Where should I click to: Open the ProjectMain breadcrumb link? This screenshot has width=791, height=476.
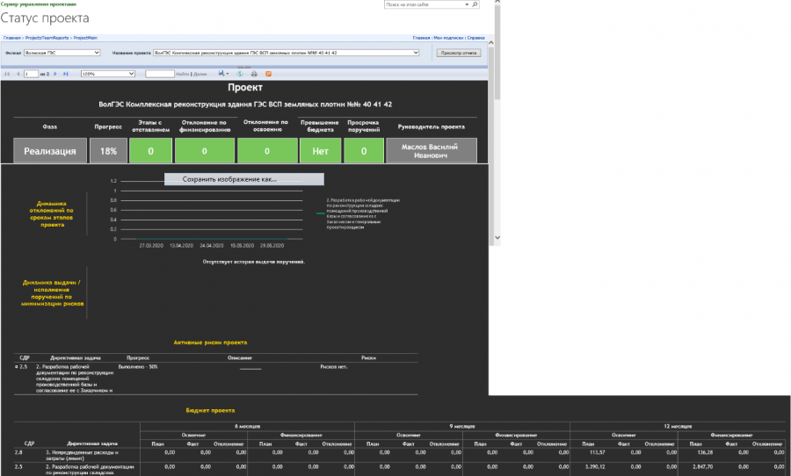[85, 38]
